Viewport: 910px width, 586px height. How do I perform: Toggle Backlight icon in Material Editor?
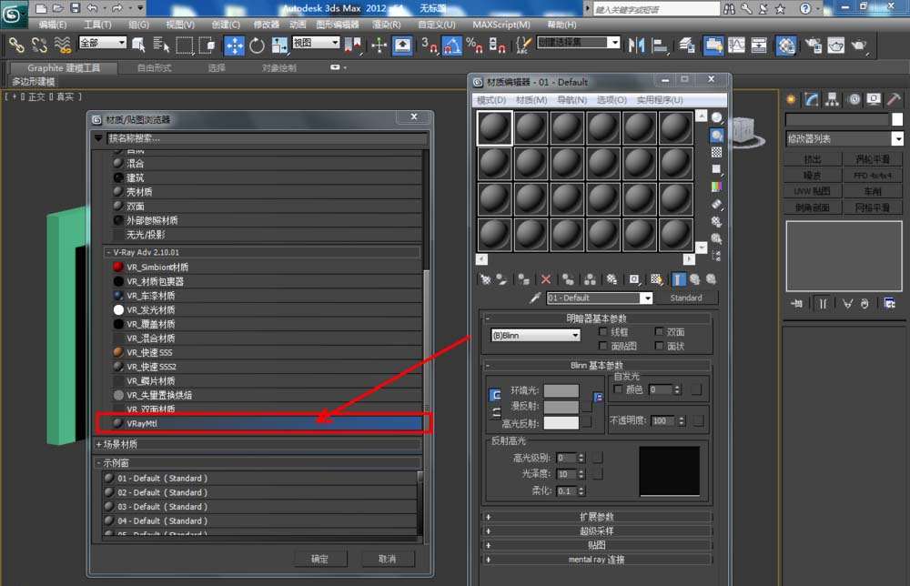click(717, 136)
